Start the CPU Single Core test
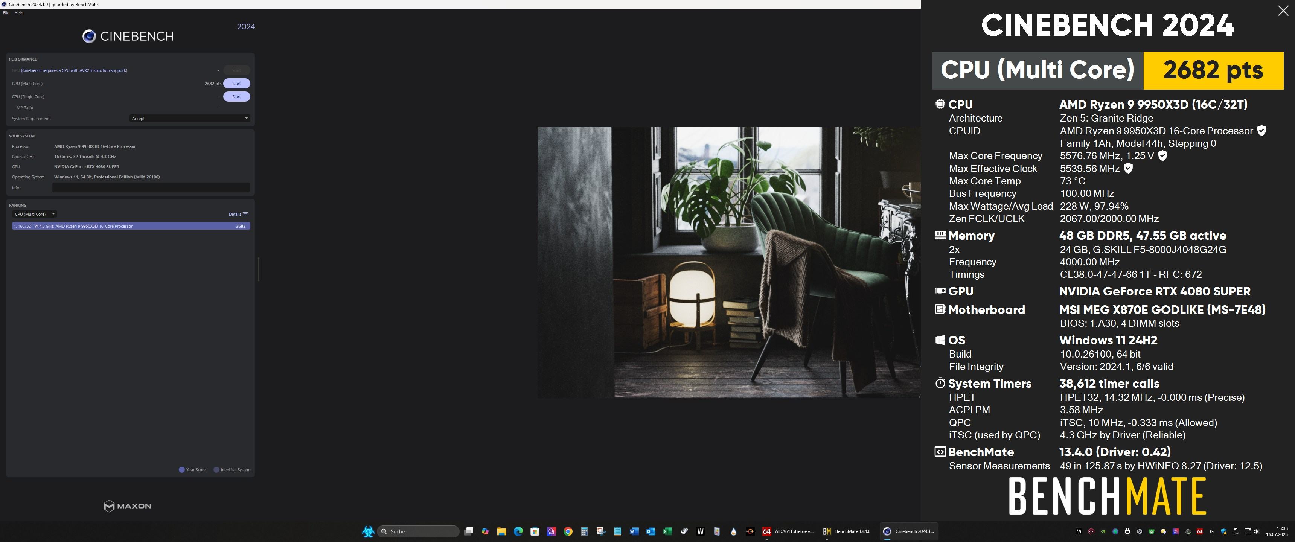The image size is (1295, 542). pos(236,96)
